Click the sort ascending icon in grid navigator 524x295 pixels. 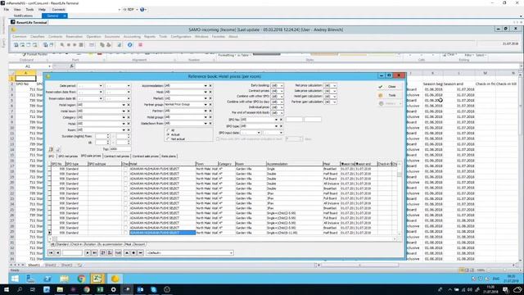103,253
